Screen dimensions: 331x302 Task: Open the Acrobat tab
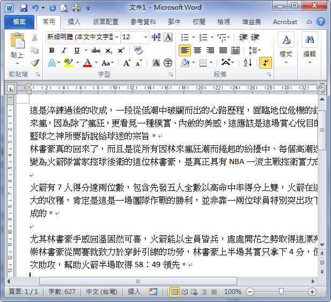click(x=285, y=22)
